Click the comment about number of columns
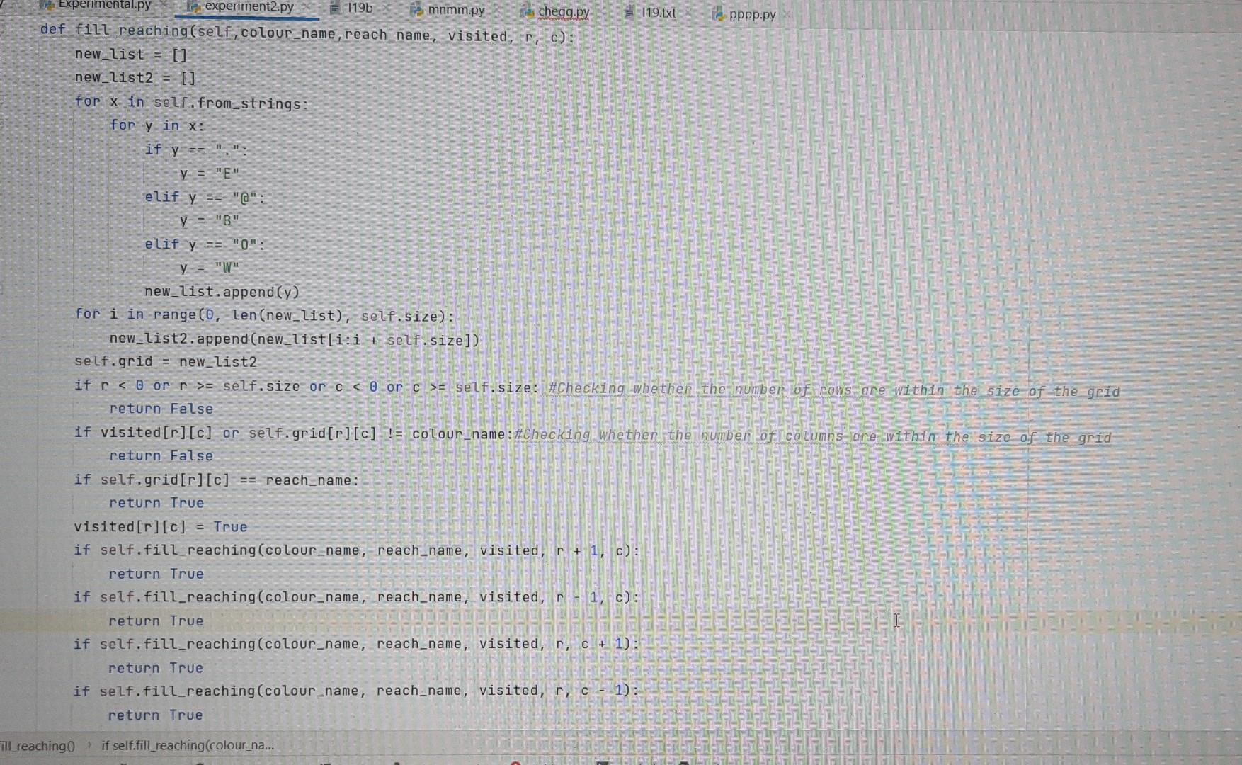The image size is (1242, 765). pyautogui.click(x=813, y=436)
